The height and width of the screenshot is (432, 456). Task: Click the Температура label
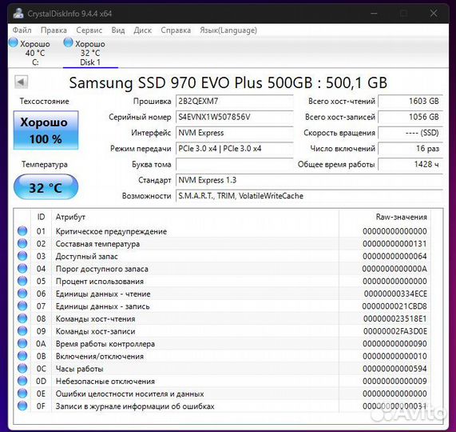[x=45, y=164]
